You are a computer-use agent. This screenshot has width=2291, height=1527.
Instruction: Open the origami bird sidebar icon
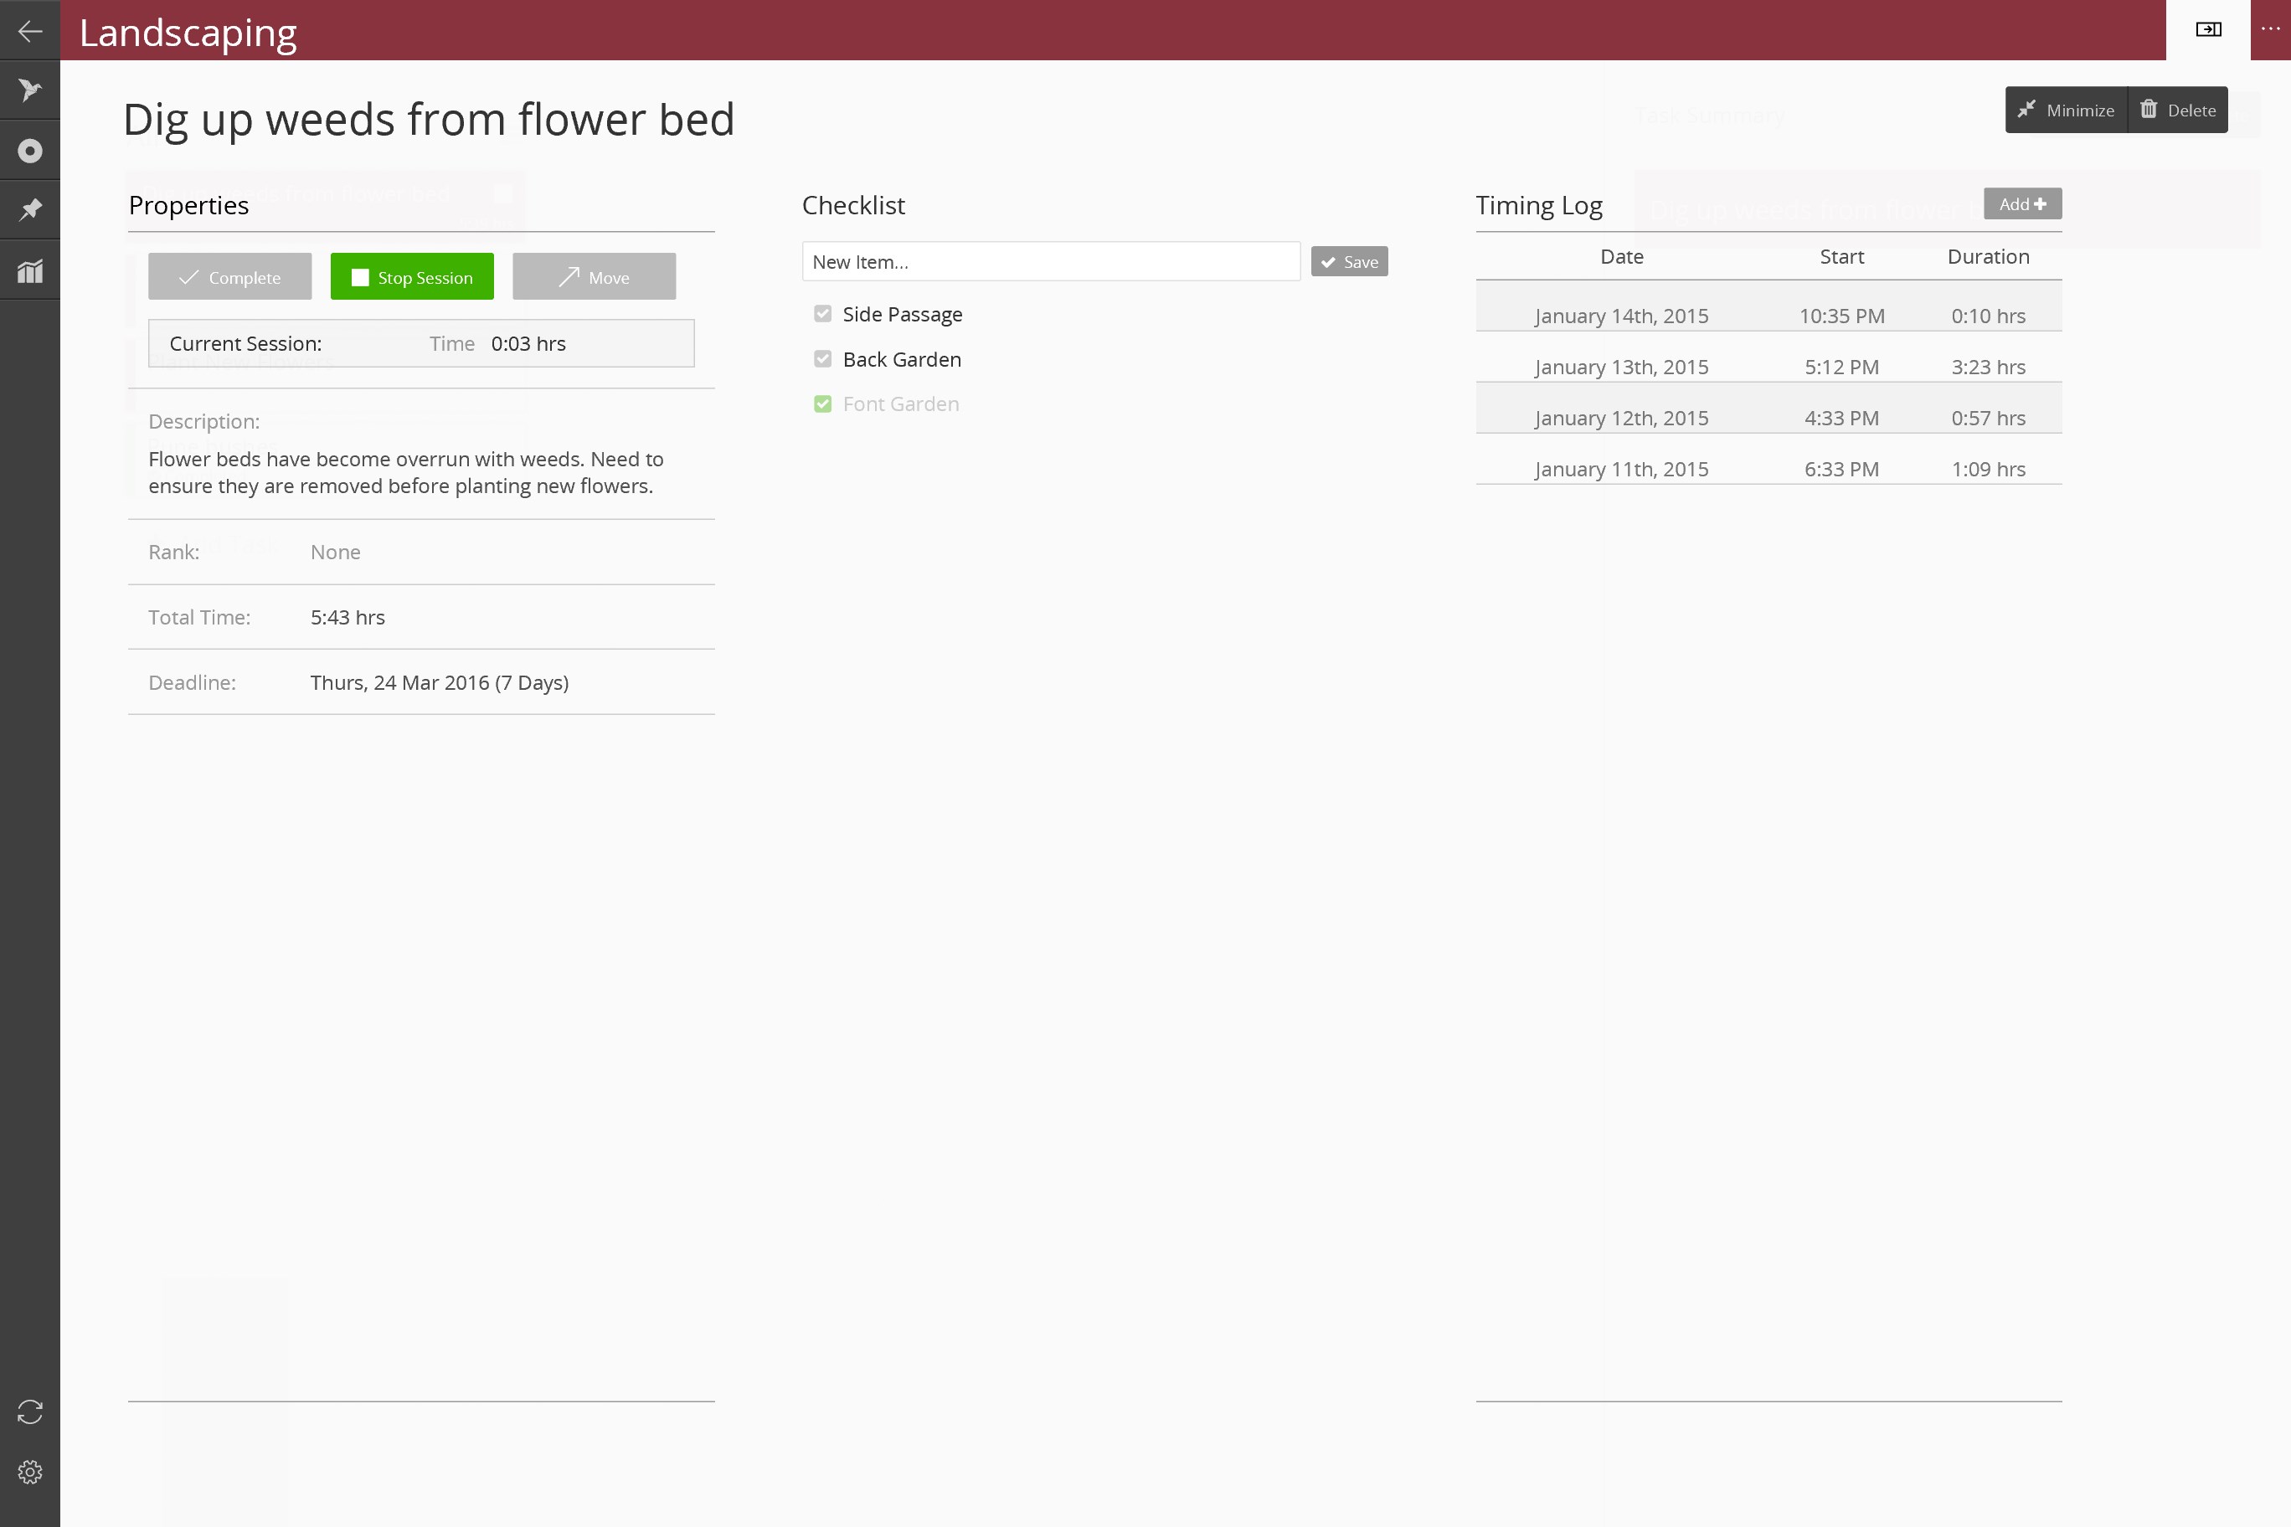[x=30, y=90]
